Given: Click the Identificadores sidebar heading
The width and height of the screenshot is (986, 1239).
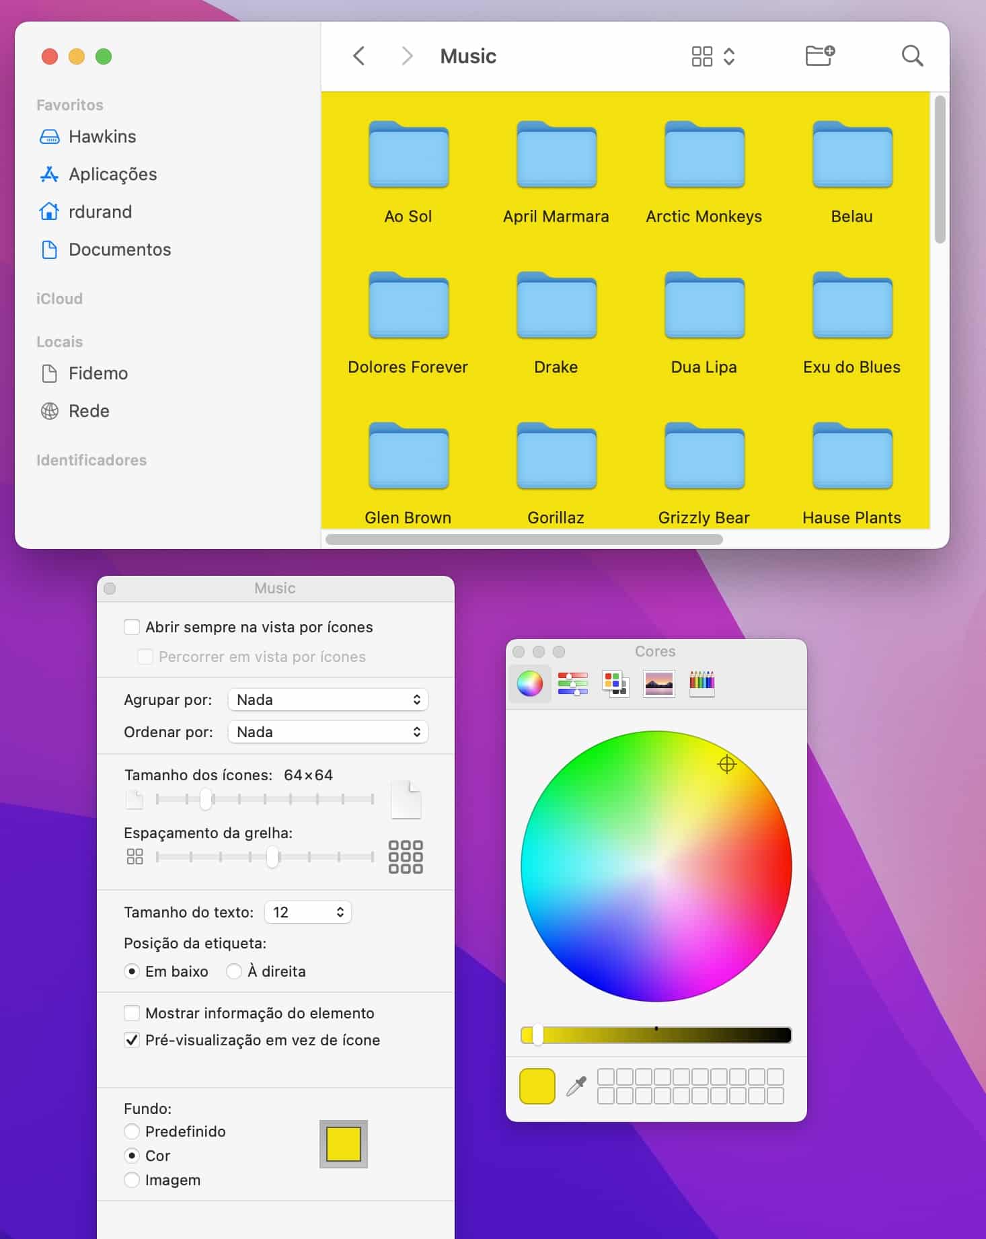Looking at the screenshot, I should [x=91, y=460].
